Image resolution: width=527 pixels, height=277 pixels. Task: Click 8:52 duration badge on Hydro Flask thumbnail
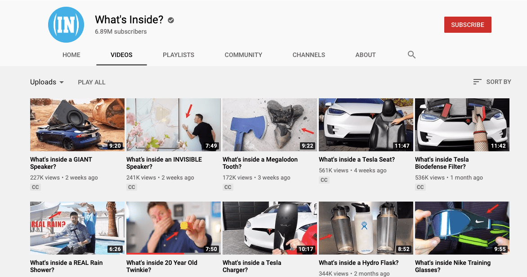click(404, 249)
